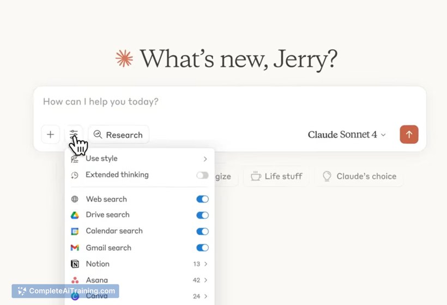Click the Calendar search label
447x305 pixels.
pos(114,231)
